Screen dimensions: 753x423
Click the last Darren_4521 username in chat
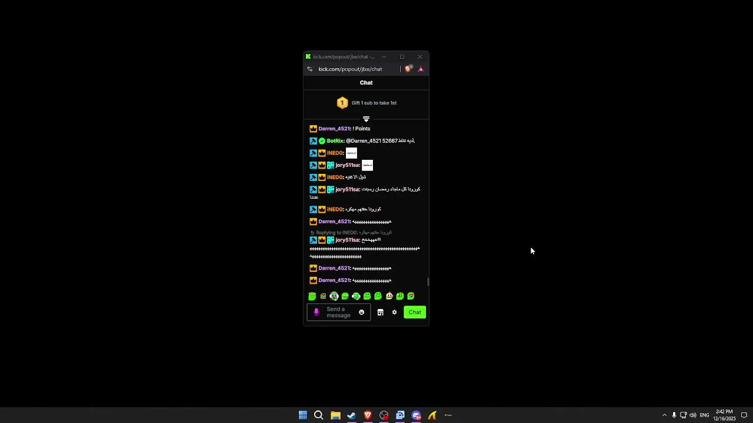[334, 281]
